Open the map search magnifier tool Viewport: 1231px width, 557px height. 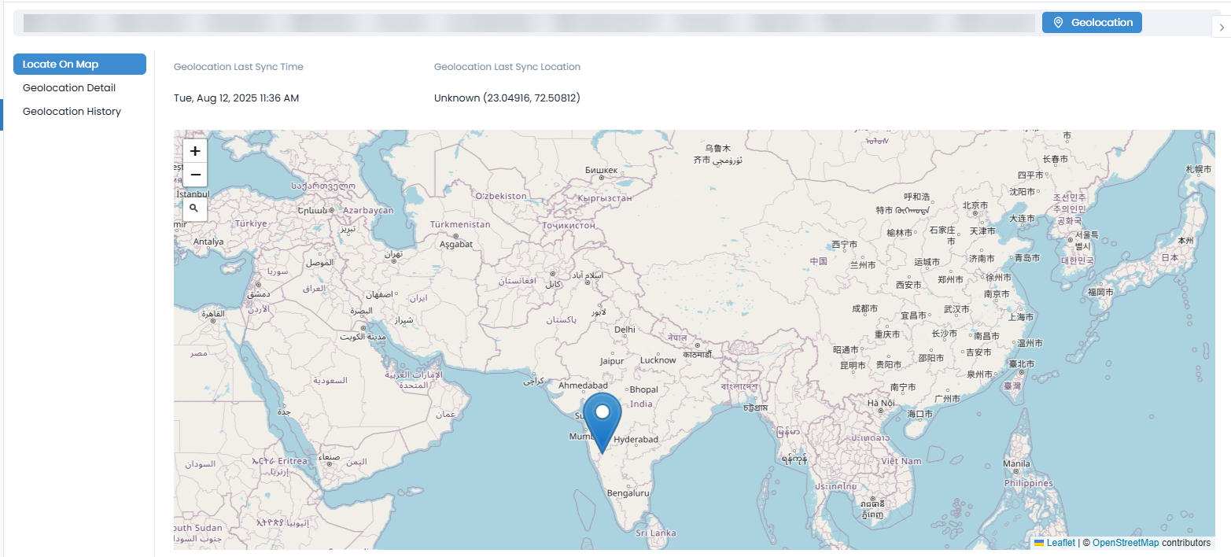[194, 208]
